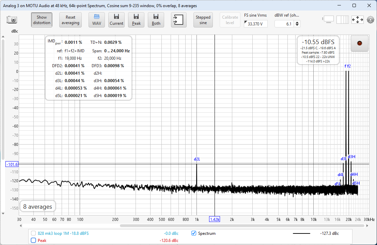Screen dimensions: 377x245
Task: Save the Peak trace
Action: pos(136,20)
